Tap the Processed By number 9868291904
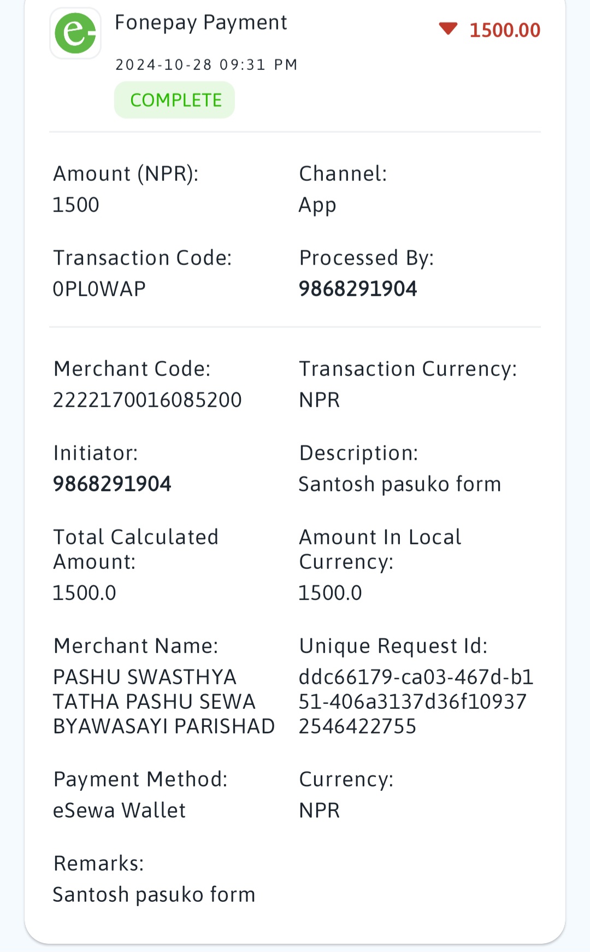Viewport: 590px width, 952px height. click(358, 289)
